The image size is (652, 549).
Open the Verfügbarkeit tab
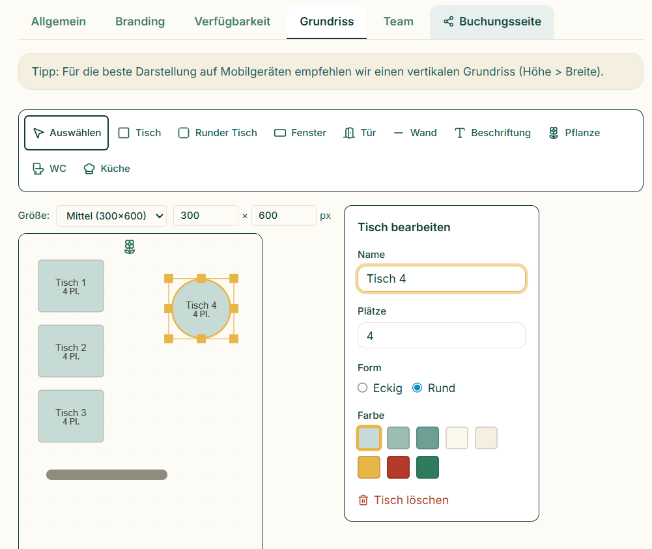click(x=233, y=21)
